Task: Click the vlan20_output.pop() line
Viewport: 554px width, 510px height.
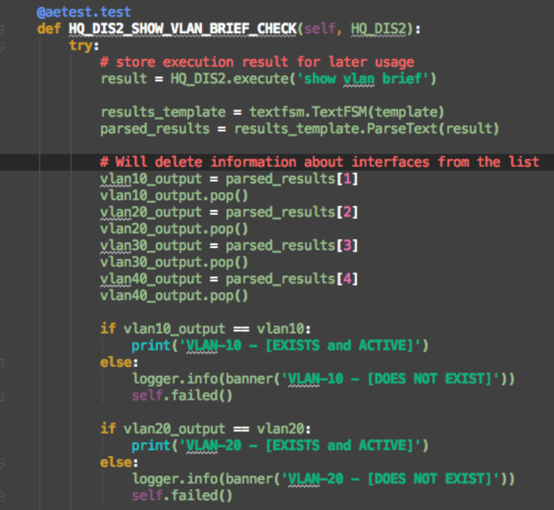Action: point(174,229)
